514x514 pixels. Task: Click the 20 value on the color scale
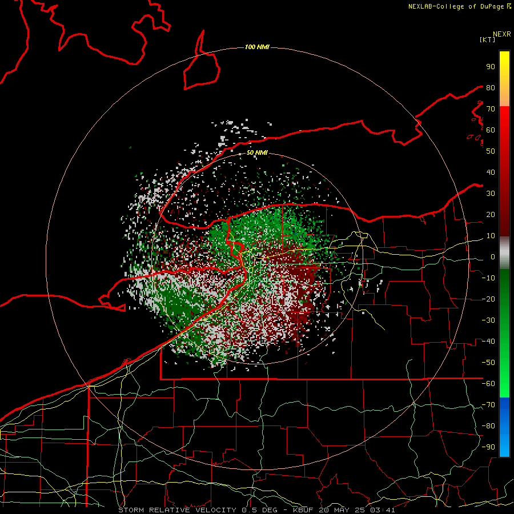pyautogui.click(x=491, y=214)
